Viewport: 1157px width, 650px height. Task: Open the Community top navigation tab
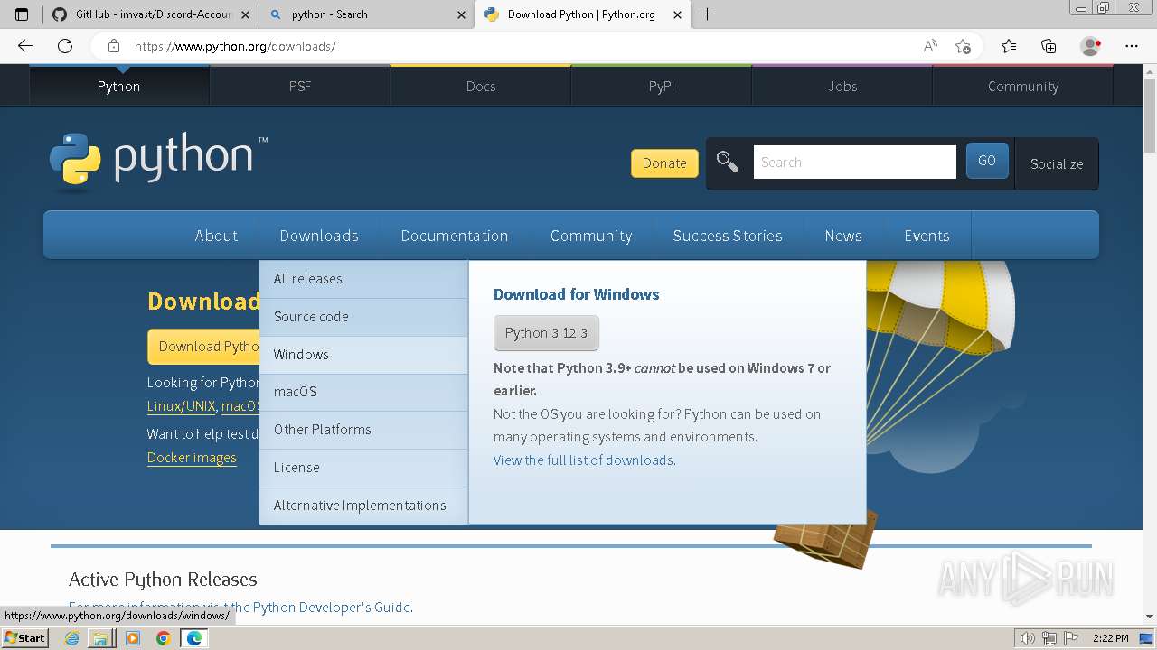coord(1023,86)
